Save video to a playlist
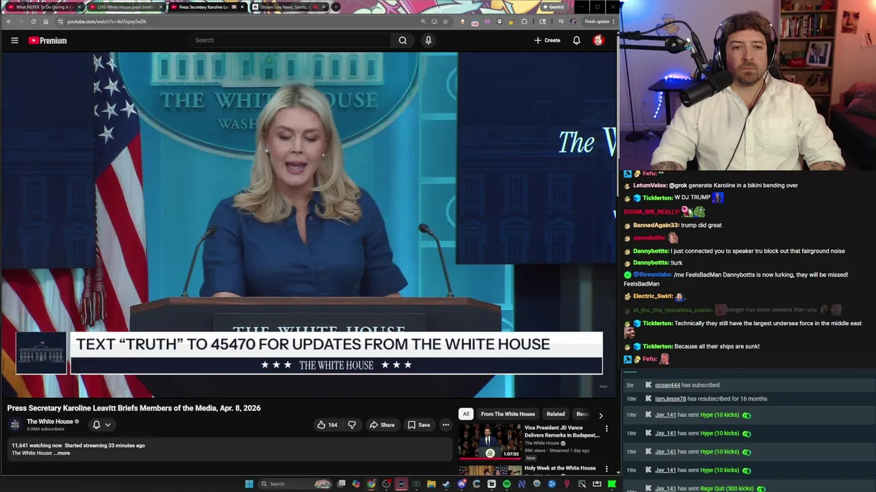Viewport: 876px width, 492px height. point(419,425)
